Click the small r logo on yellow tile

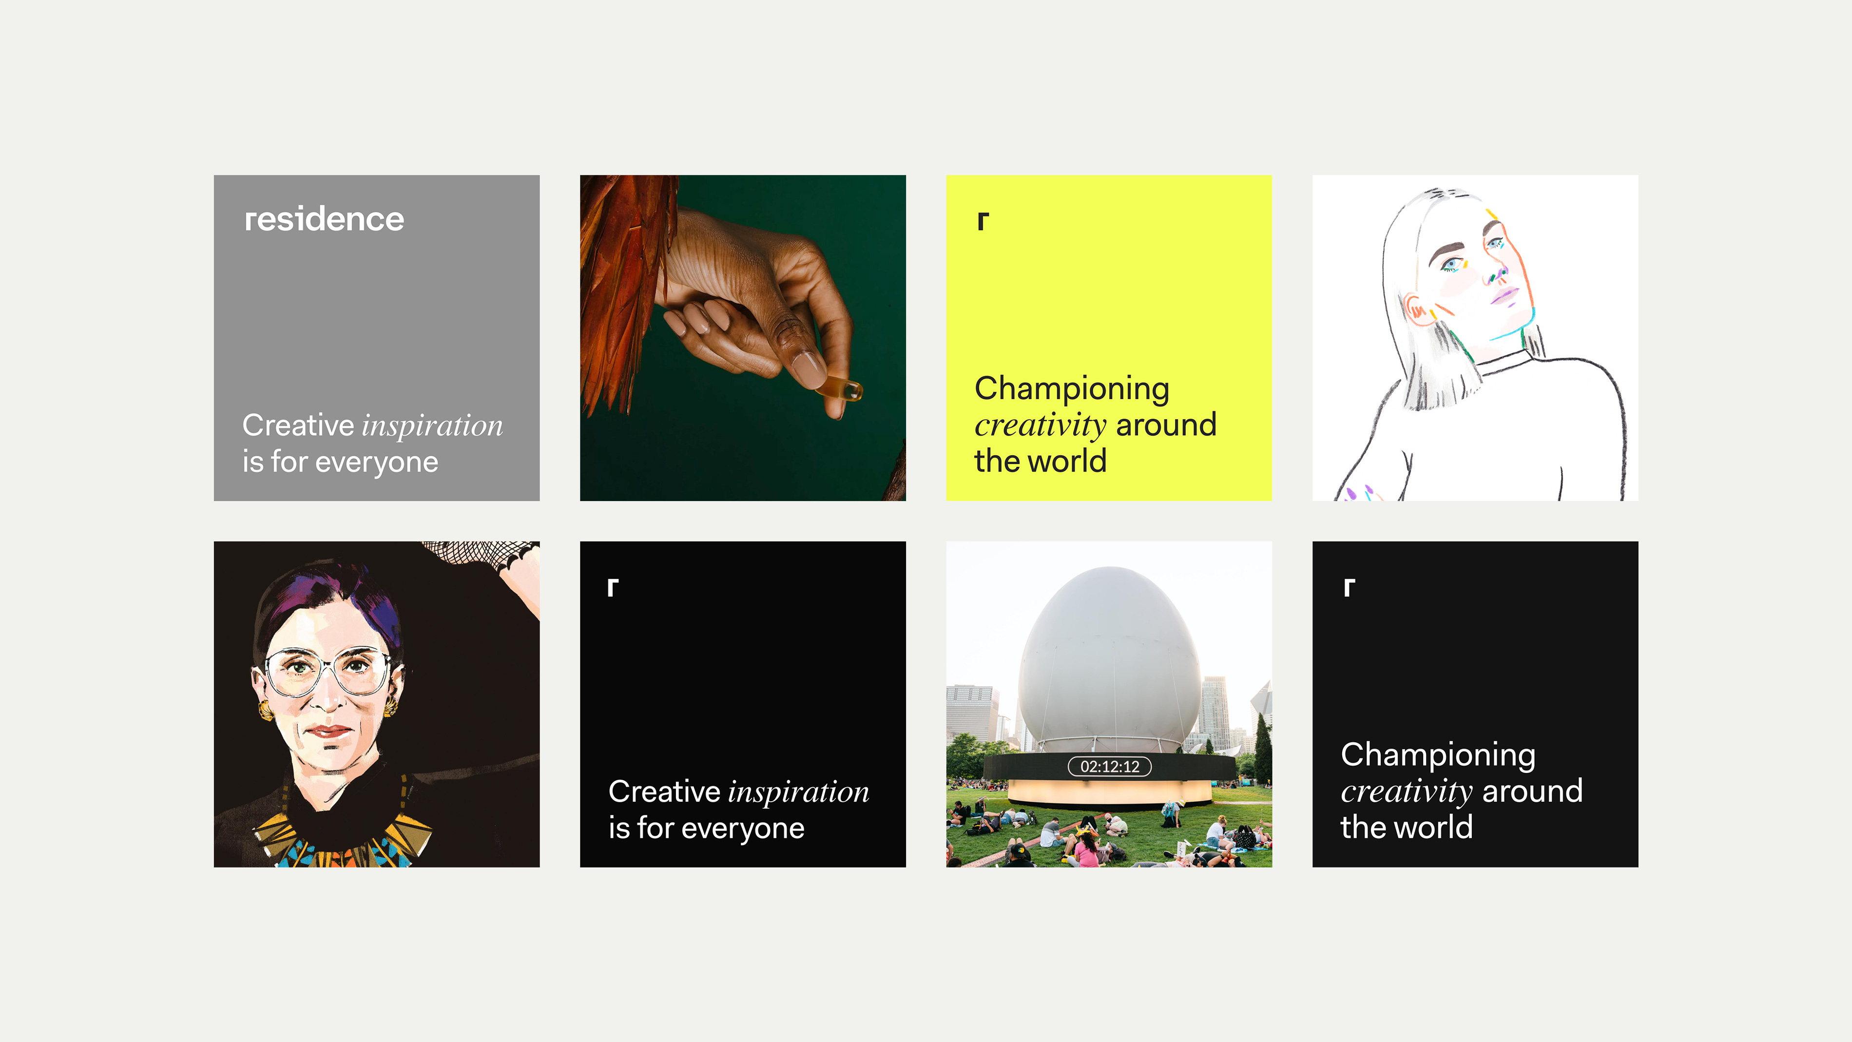[983, 221]
